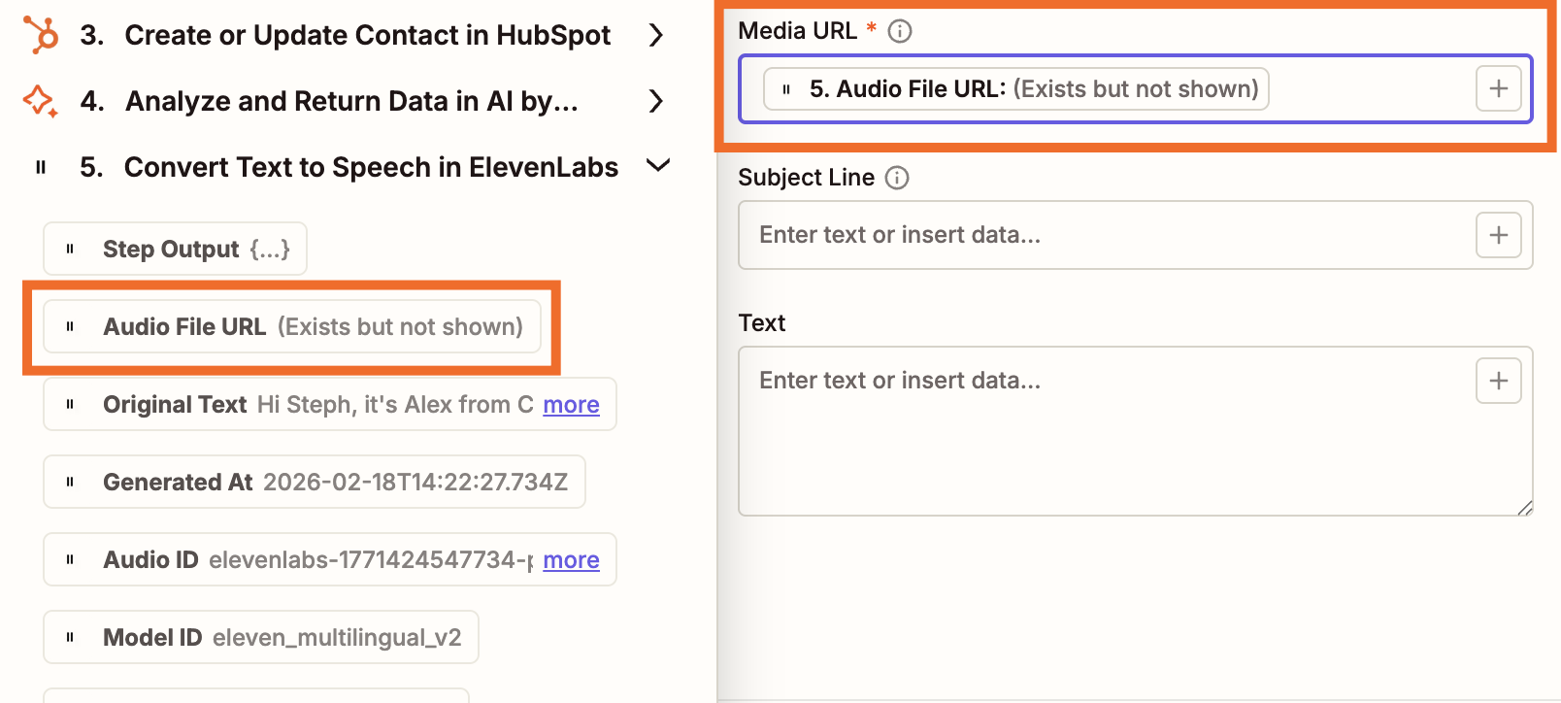Click the mapped '5. Audio File URL' pill
The image size is (1561, 703).
click(x=1016, y=89)
